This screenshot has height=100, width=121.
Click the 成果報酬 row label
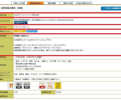tap(3, 36)
